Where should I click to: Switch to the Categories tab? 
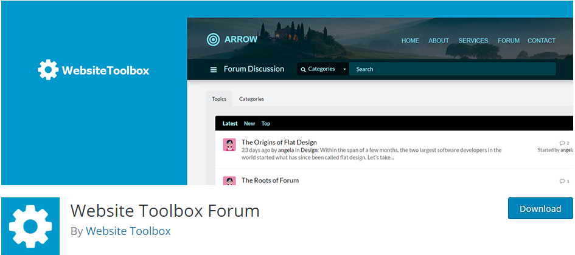[251, 99]
